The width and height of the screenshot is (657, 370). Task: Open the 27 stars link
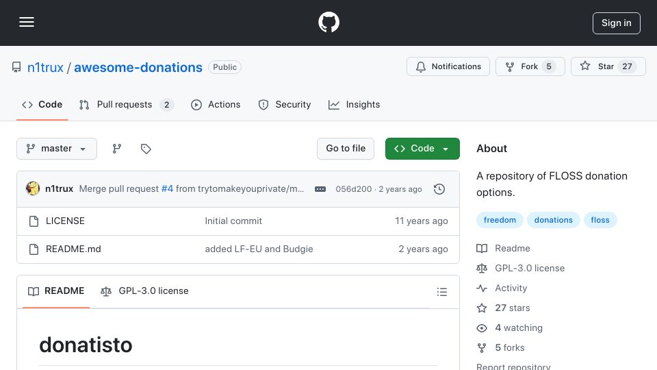[x=503, y=308]
